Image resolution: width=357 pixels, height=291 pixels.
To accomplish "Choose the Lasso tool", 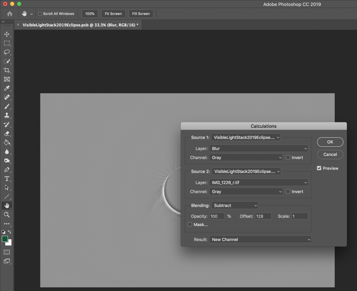I will coord(7,52).
